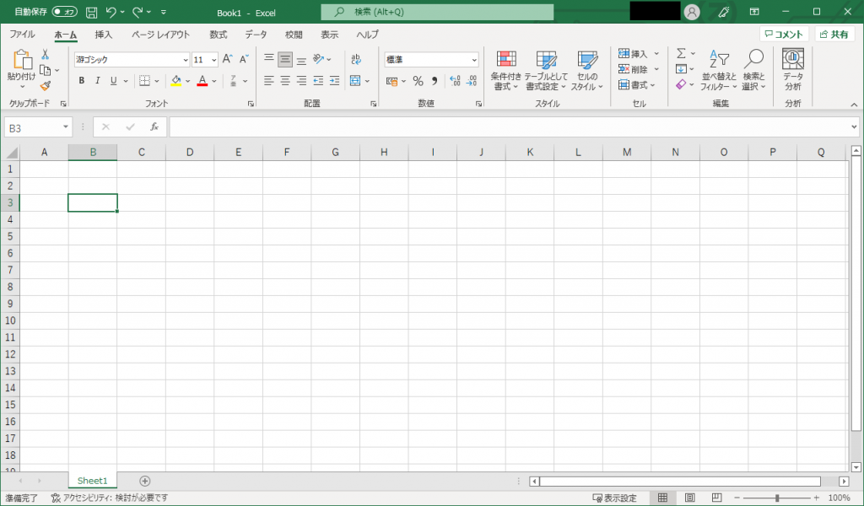
Task: Expand the Name Box dropdown arrow
Action: 66,127
